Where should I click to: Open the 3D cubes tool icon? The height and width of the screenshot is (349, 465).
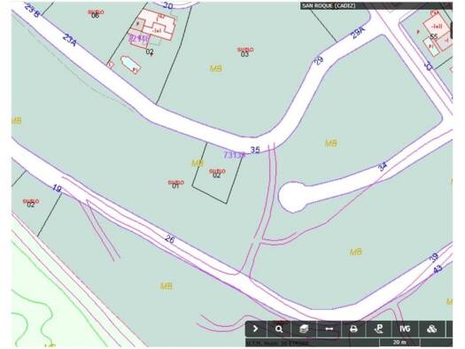(x=431, y=329)
